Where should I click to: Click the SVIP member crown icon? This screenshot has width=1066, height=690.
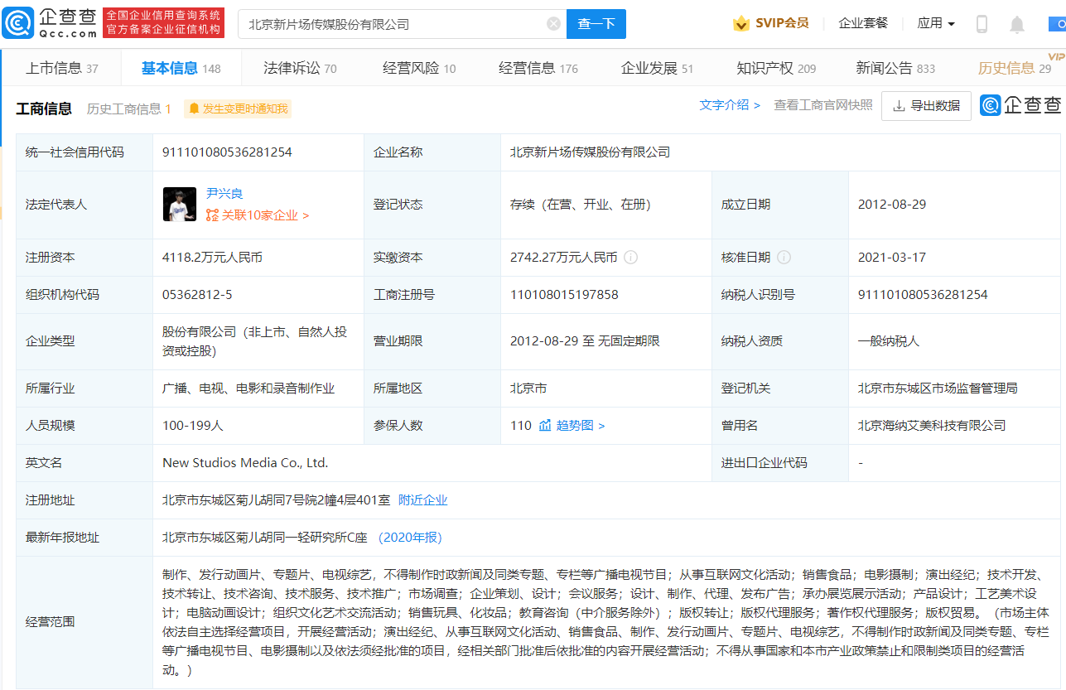point(740,24)
